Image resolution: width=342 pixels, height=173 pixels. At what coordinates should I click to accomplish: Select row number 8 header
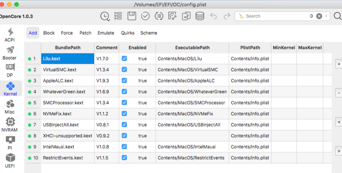[x=33, y=136]
